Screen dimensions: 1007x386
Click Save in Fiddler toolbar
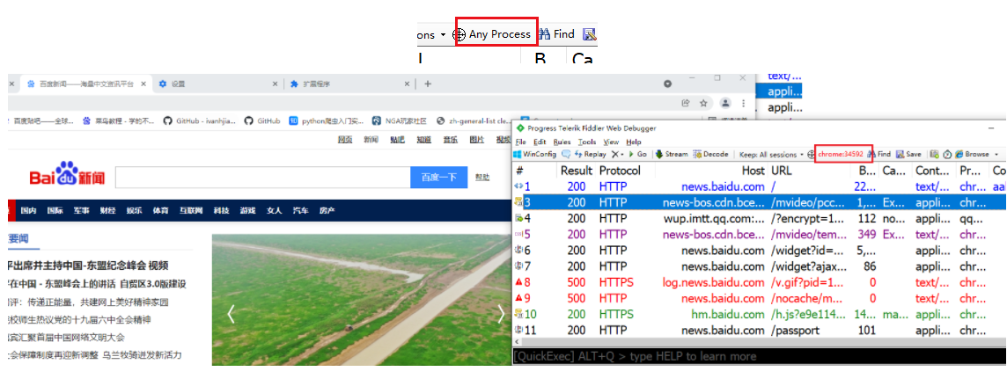pos(908,155)
